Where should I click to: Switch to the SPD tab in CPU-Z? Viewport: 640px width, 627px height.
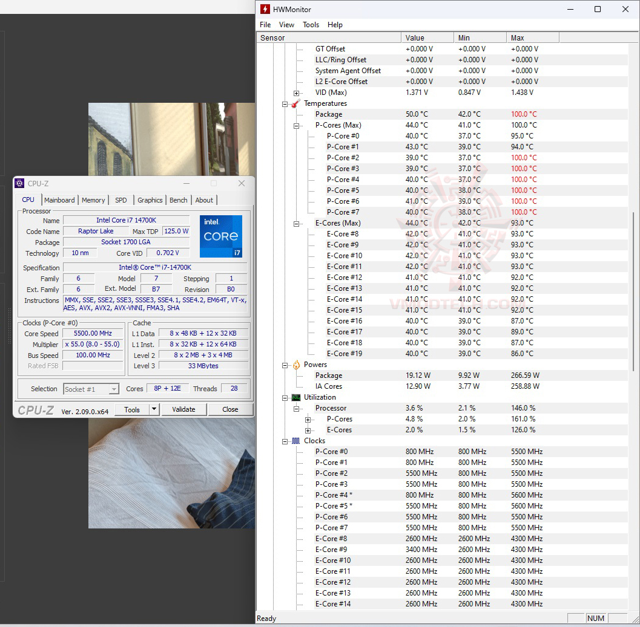121,200
